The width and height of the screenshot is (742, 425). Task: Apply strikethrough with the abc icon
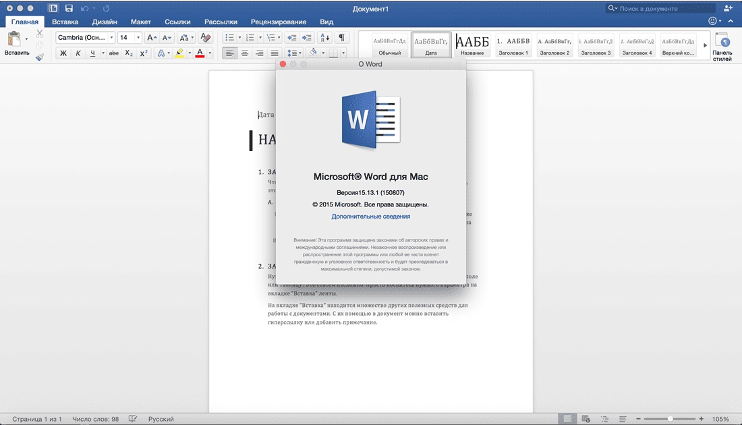click(113, 53)
